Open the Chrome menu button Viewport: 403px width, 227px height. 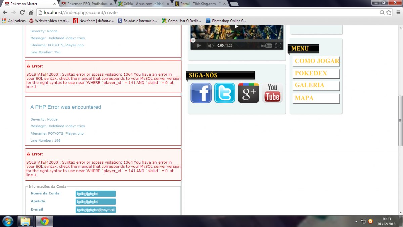tap(398, 12)
